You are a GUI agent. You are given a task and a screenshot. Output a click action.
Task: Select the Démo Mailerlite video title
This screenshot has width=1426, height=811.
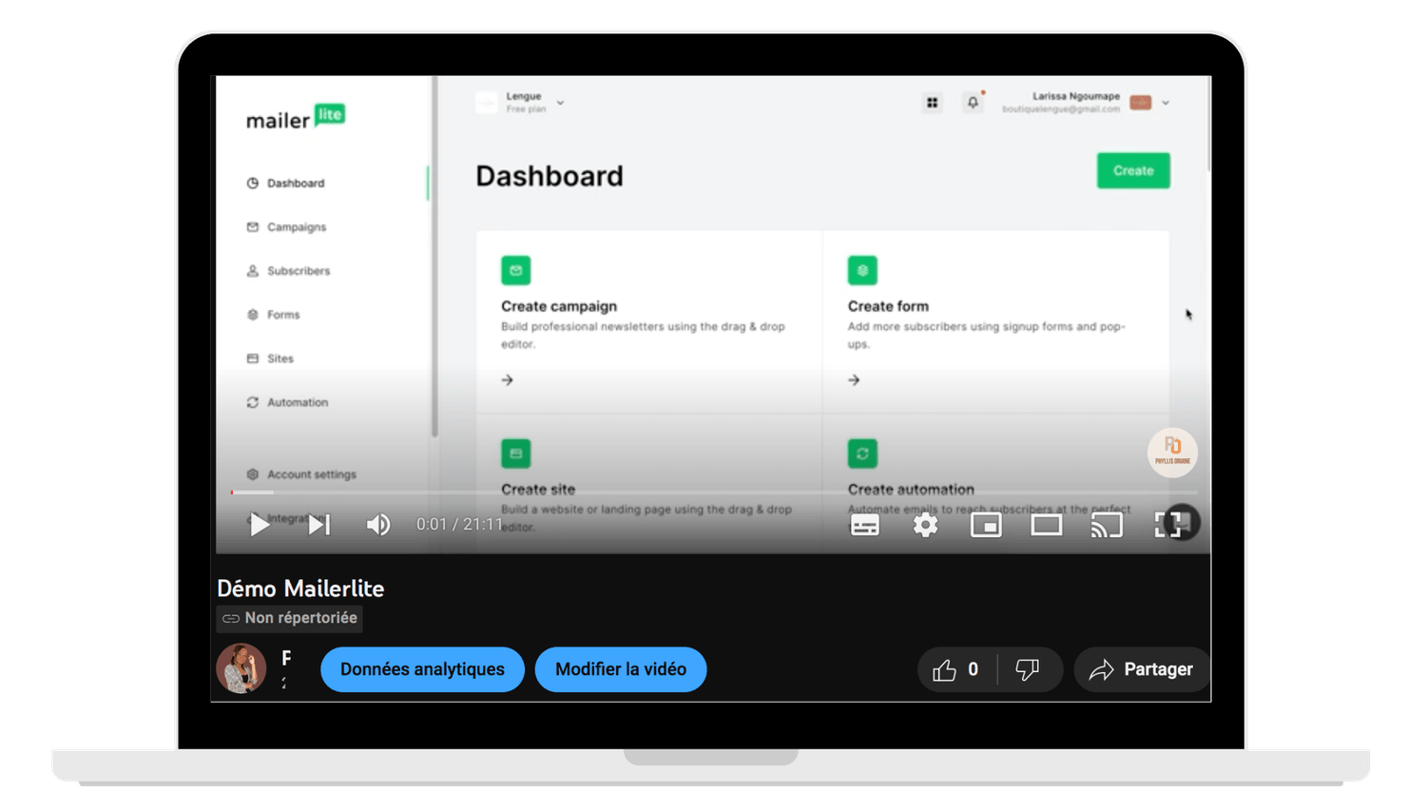[x=300, y=589]
